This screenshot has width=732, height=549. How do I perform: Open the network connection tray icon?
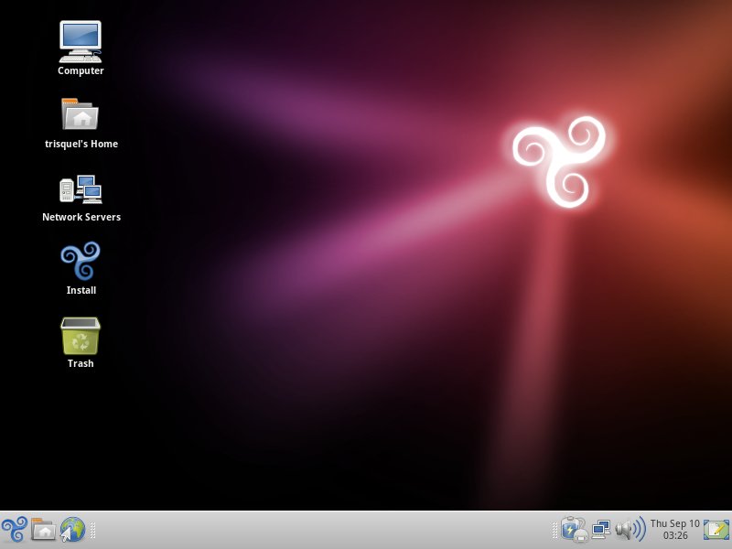[x=601, y=529]
